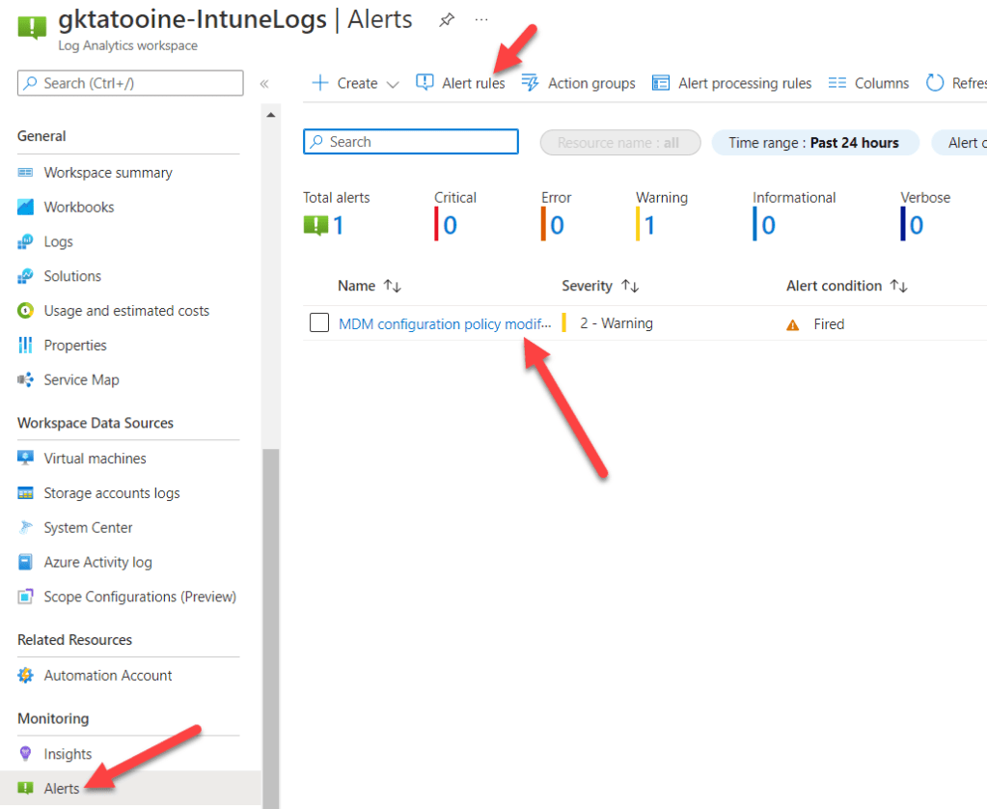Open the Automation Account link
The height and width of the screenshot is (809, 987).
tap(107, 675)
